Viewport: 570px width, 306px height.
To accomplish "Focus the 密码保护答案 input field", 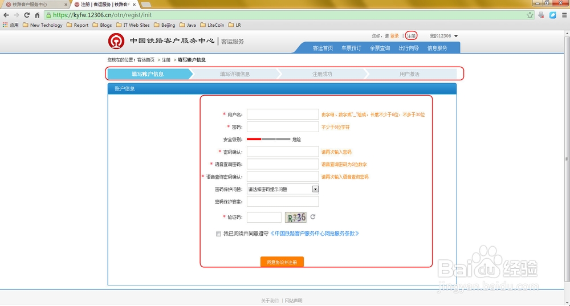I will pos(283,201).
